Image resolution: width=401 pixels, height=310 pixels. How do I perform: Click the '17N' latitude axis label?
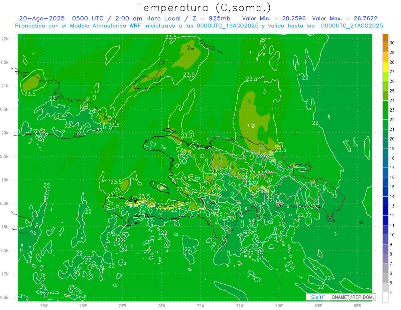[x=5, y=274]
